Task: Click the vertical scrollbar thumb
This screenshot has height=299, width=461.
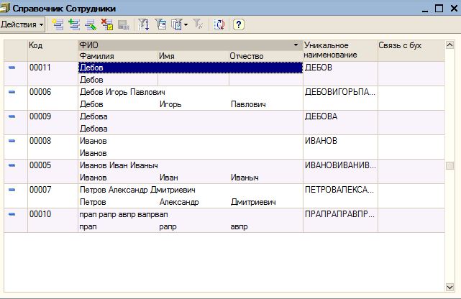Action: pos(449,166)
